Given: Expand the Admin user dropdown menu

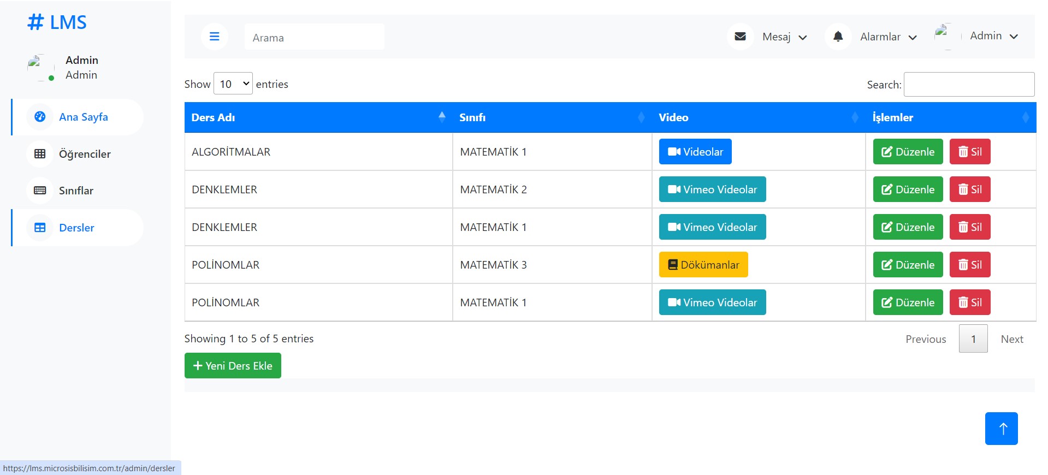Looking at the screenshot, I should point(993,36).
